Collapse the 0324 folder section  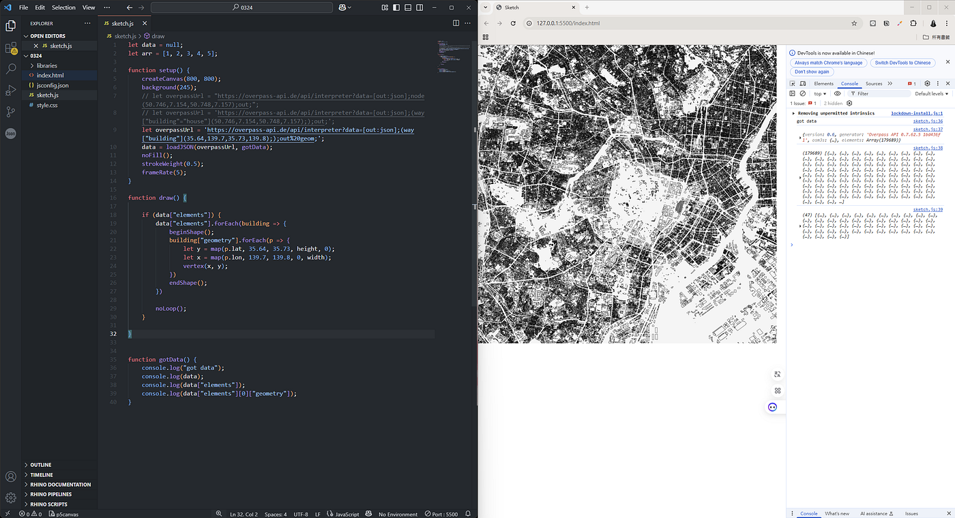[x=60, y=56]
